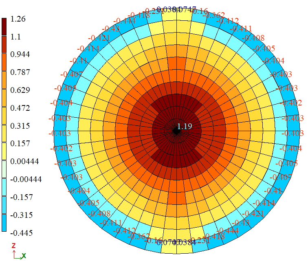The width and height of the screenshot is (308, 261).
Task: Select the 1.1 legend value label
Action: 16,37
